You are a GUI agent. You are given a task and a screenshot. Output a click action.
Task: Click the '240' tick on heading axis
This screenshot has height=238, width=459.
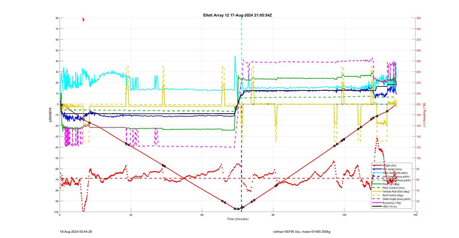coord(419,83)
